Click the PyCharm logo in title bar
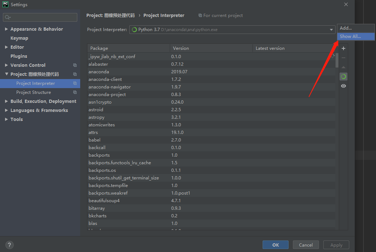The image size is (376, 252). (5, 4)
